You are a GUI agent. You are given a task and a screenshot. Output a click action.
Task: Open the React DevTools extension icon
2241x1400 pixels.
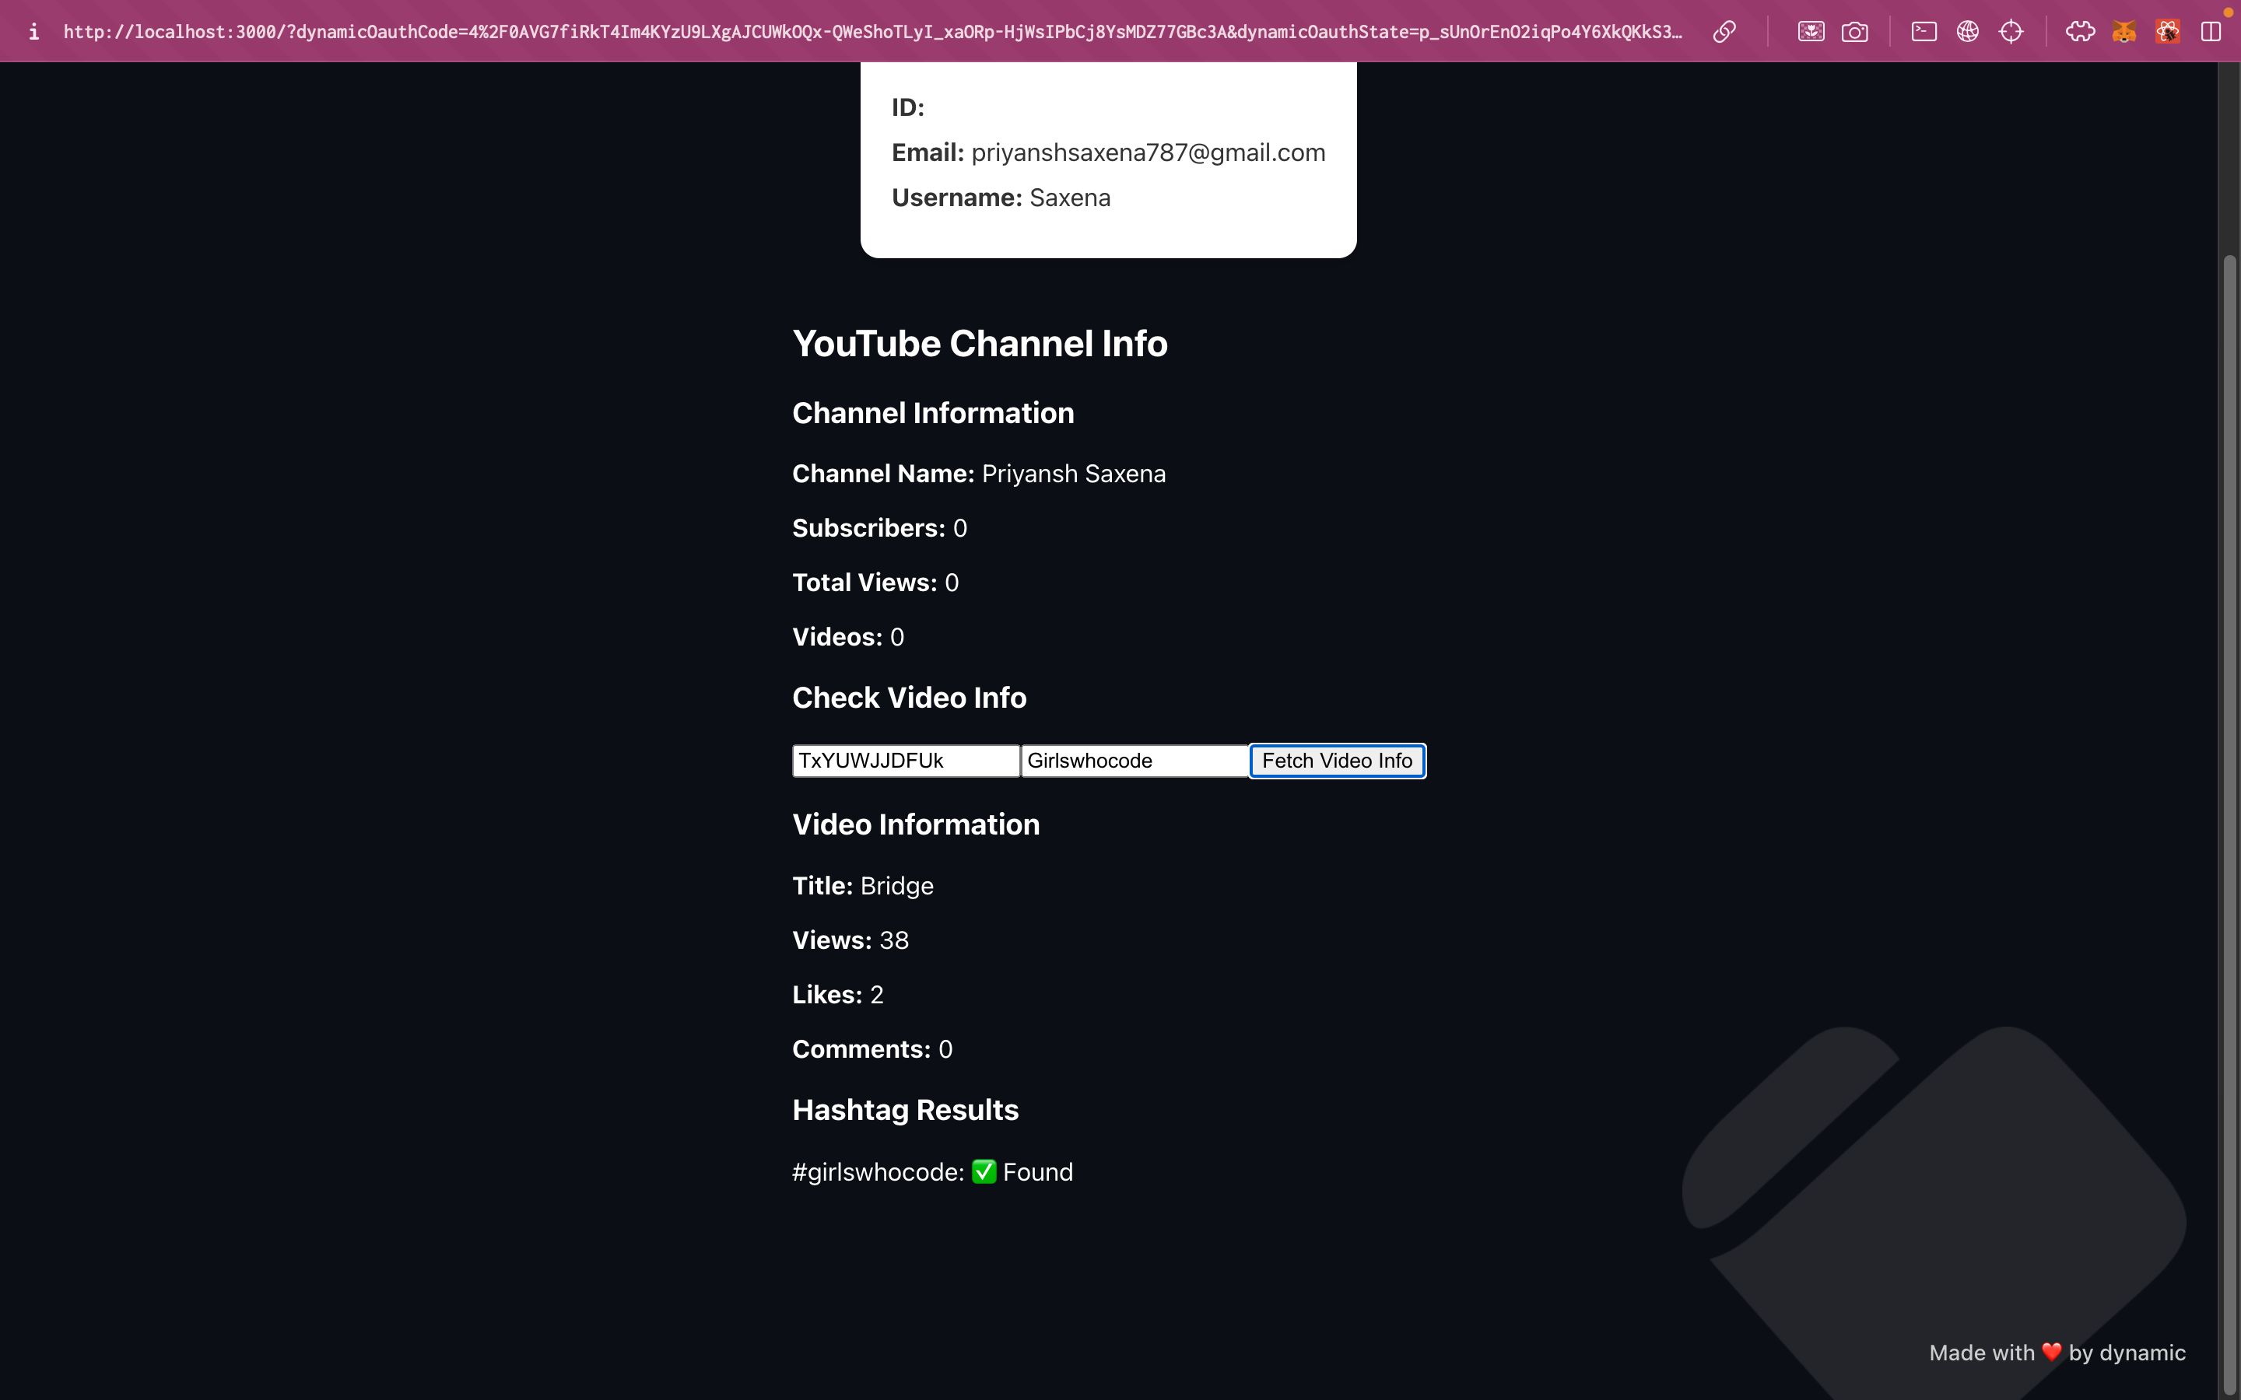pos(2167,31)
